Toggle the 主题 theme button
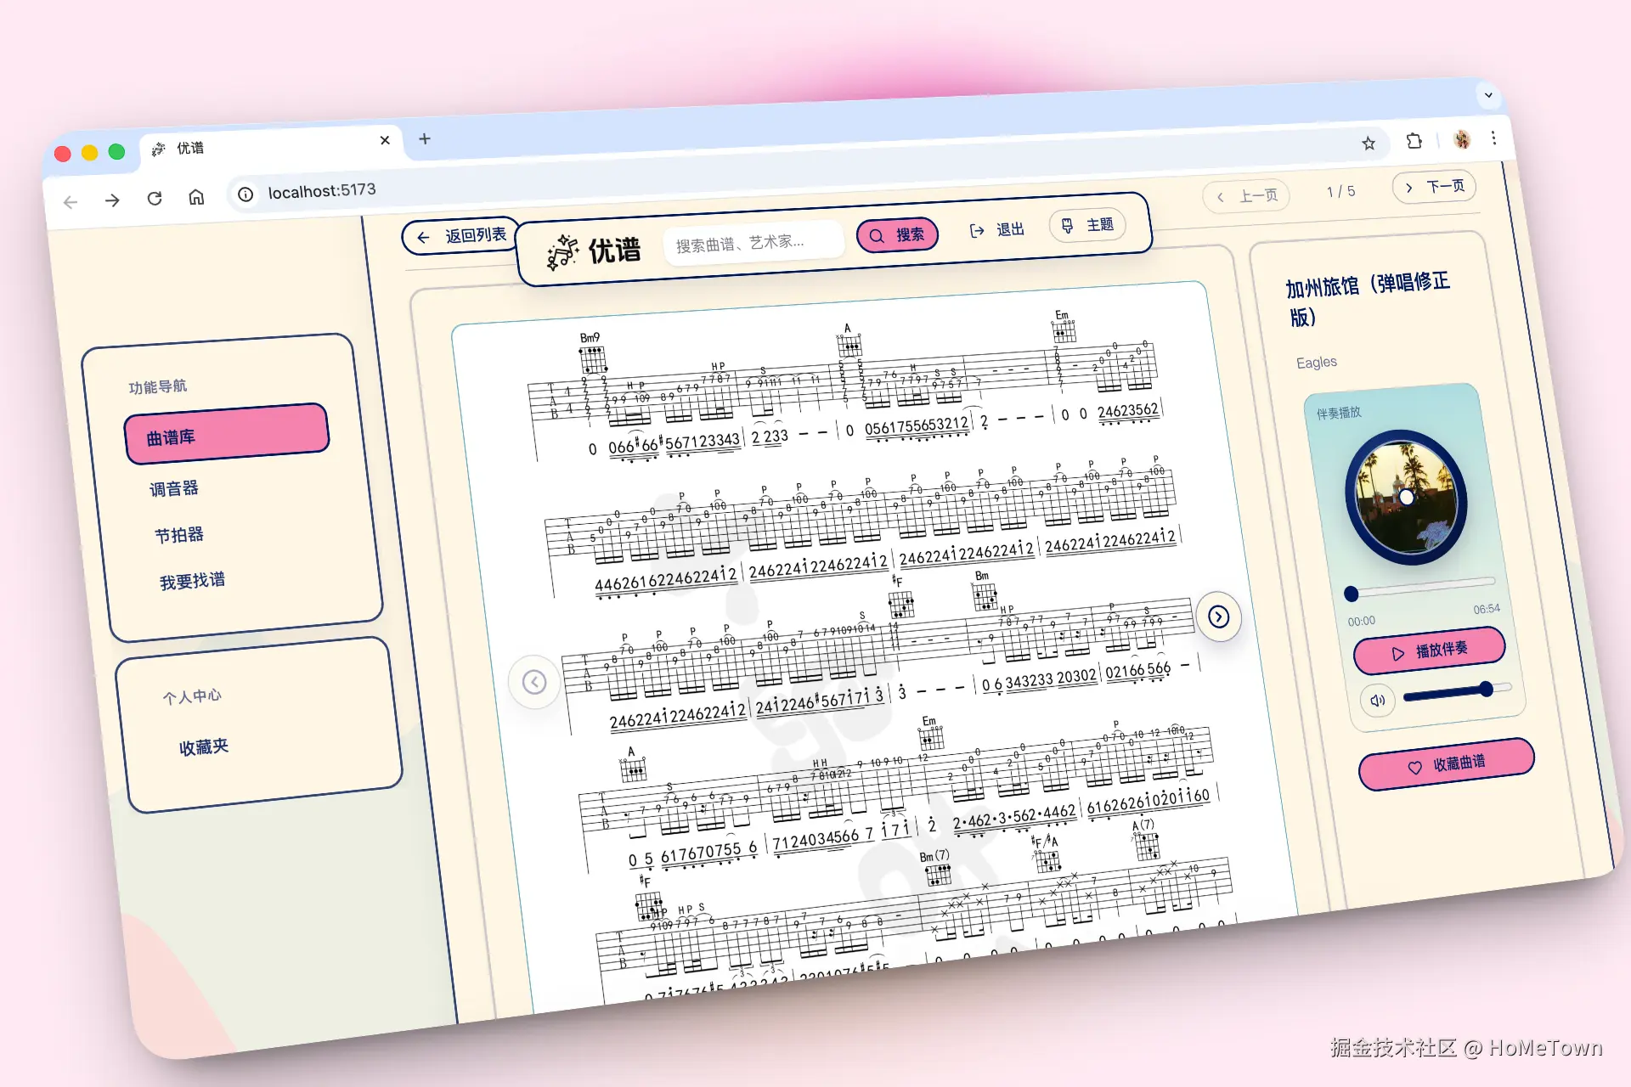The height and width of the screenshot is (1087, 1631). coord(1088,225)
